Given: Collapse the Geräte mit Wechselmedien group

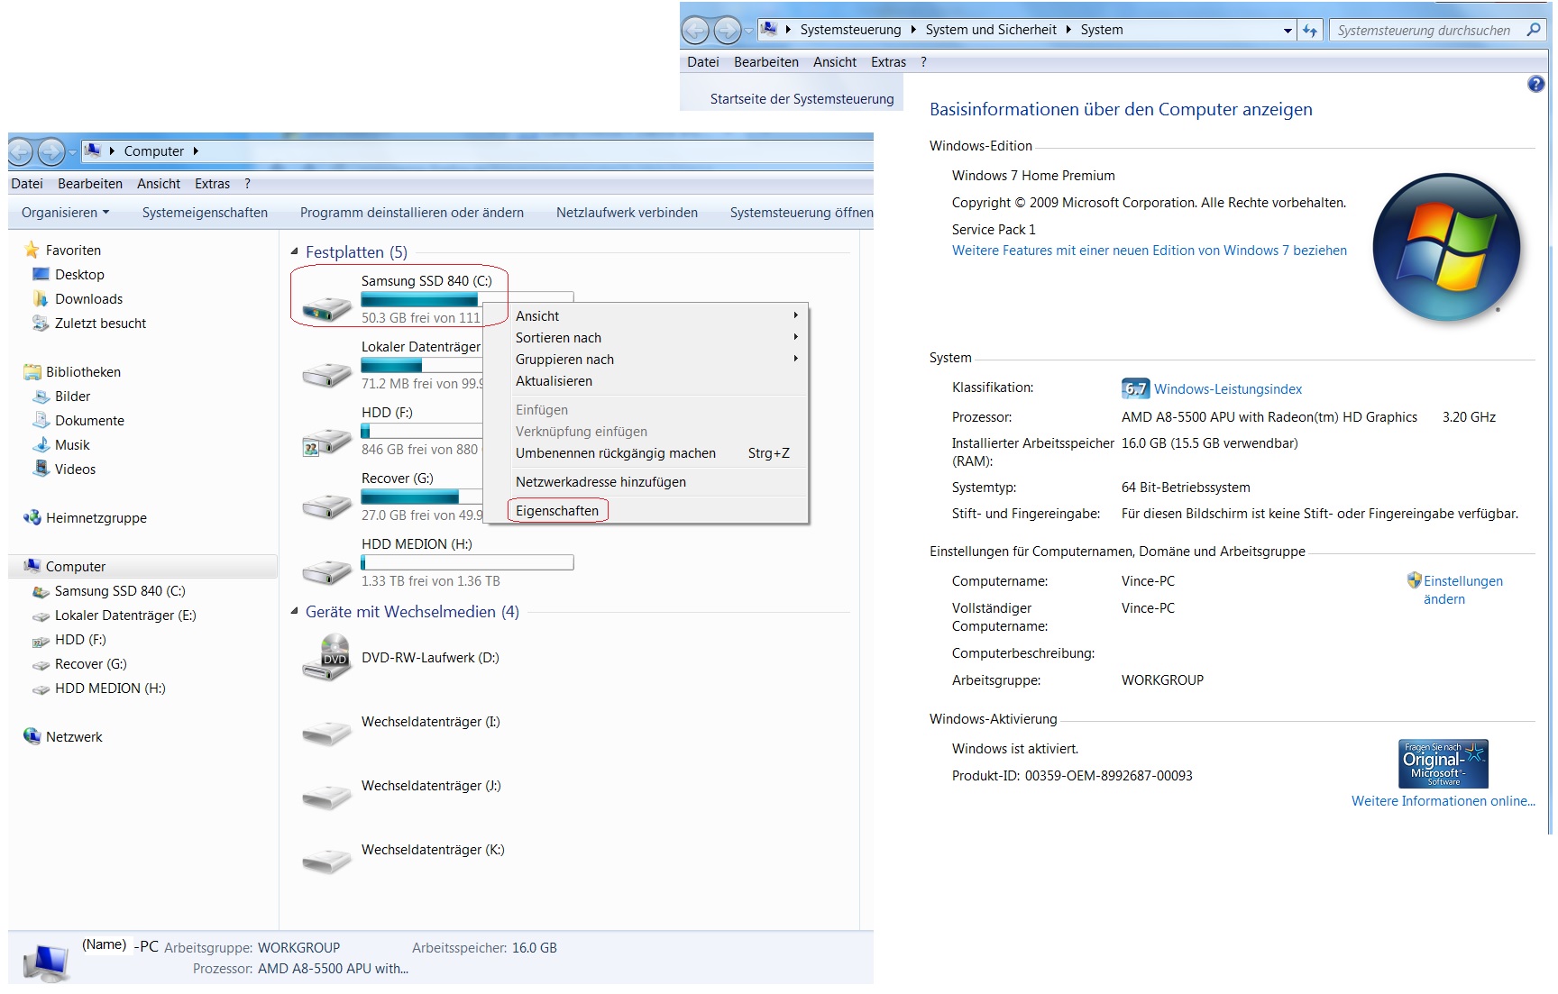Looking at the screenshot, I should click(294, 611).
